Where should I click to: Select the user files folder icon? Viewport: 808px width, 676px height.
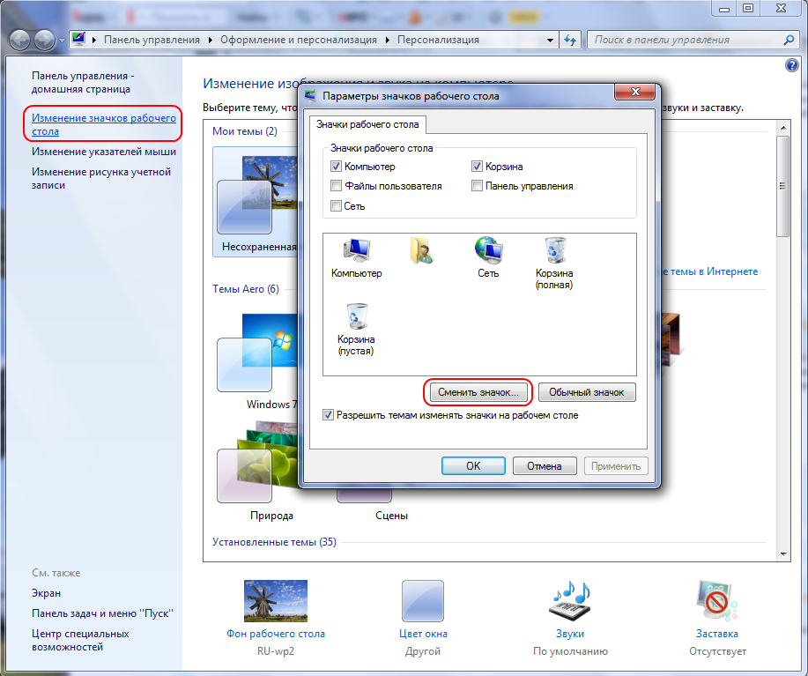click(421, 250)
